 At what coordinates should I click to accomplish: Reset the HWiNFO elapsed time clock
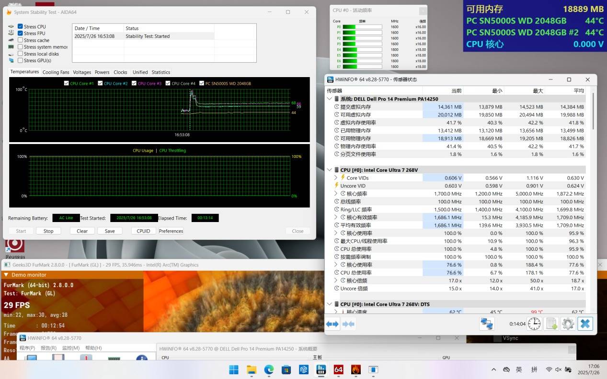[x=534, y=324]
